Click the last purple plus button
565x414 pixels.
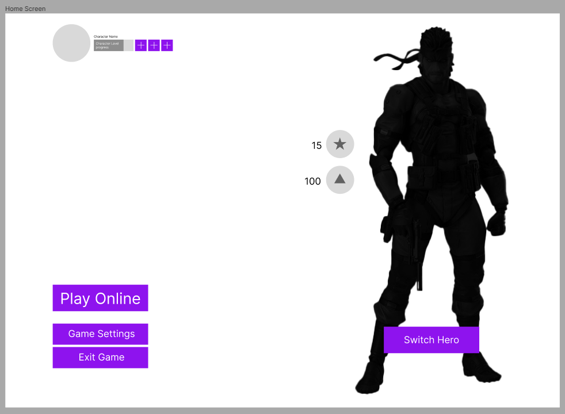point(167,45)
